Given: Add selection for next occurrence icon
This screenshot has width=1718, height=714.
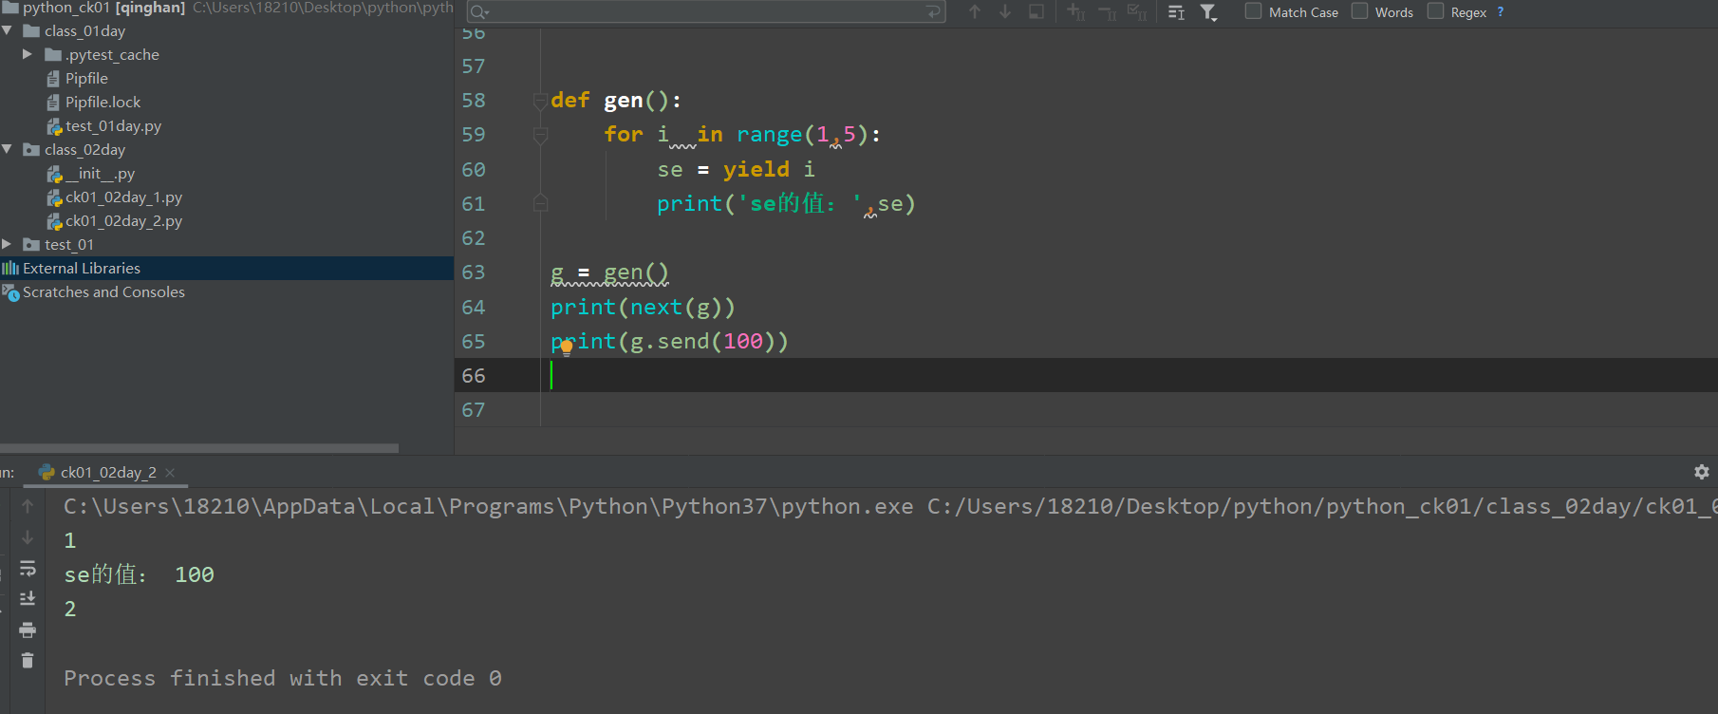Looking at the screenshot, I should click(x=1075, y=11).
